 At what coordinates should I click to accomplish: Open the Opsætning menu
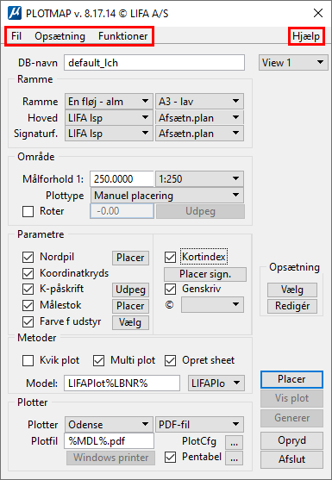pos(60,36)
